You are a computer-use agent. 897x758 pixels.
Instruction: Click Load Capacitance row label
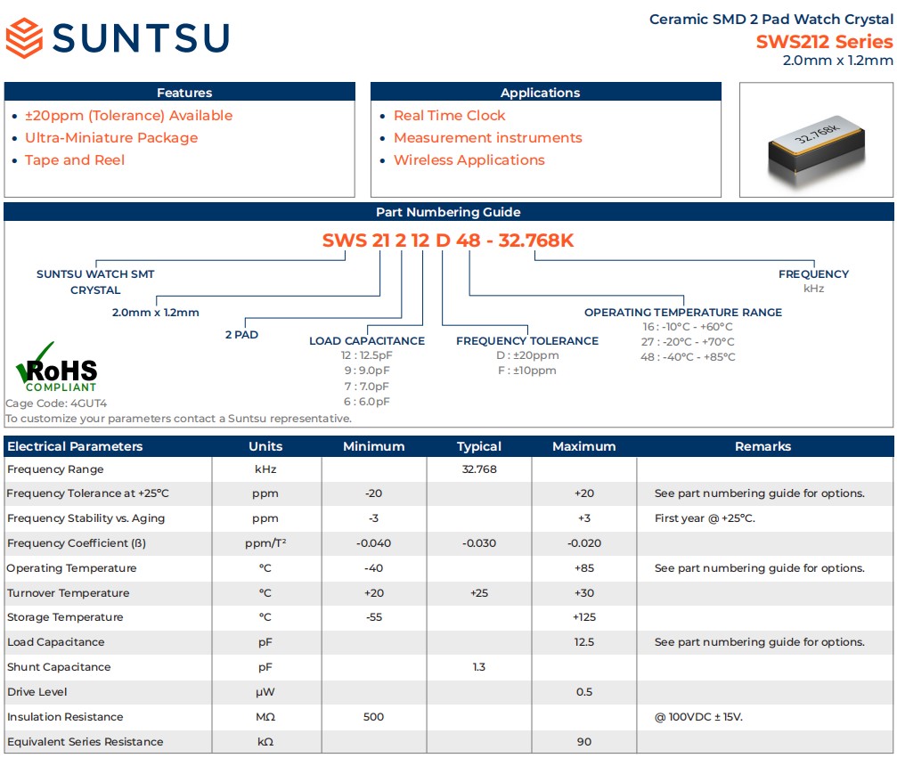click(x=55, y=642)
